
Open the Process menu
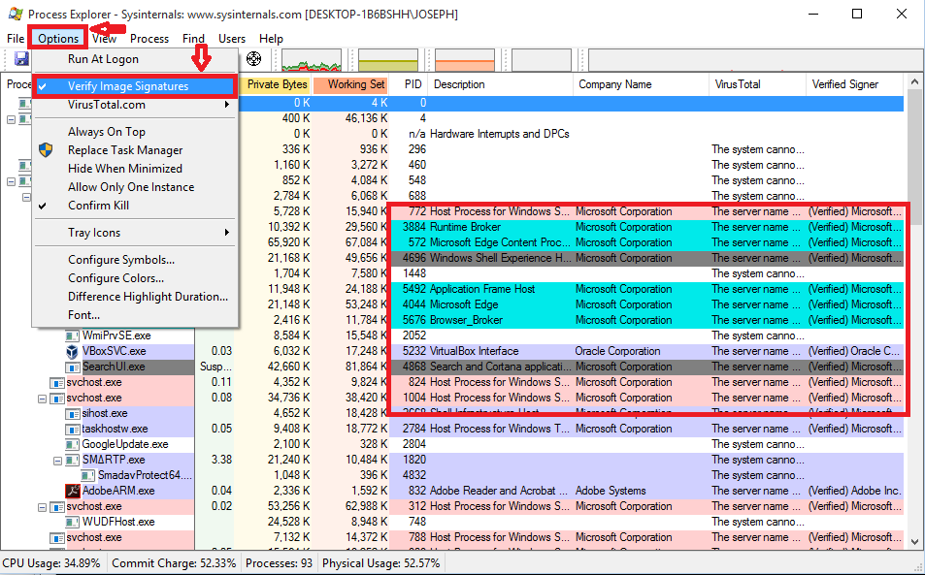click(149, 39)
